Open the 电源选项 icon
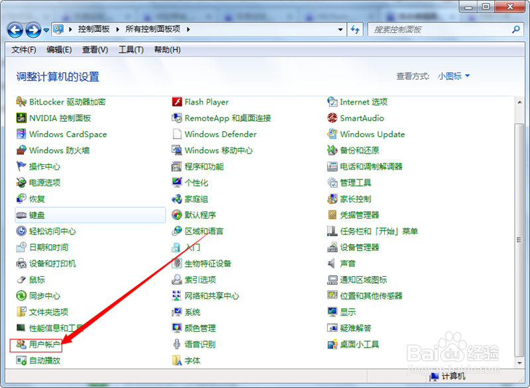530x388 pixels. pos(21,183)
